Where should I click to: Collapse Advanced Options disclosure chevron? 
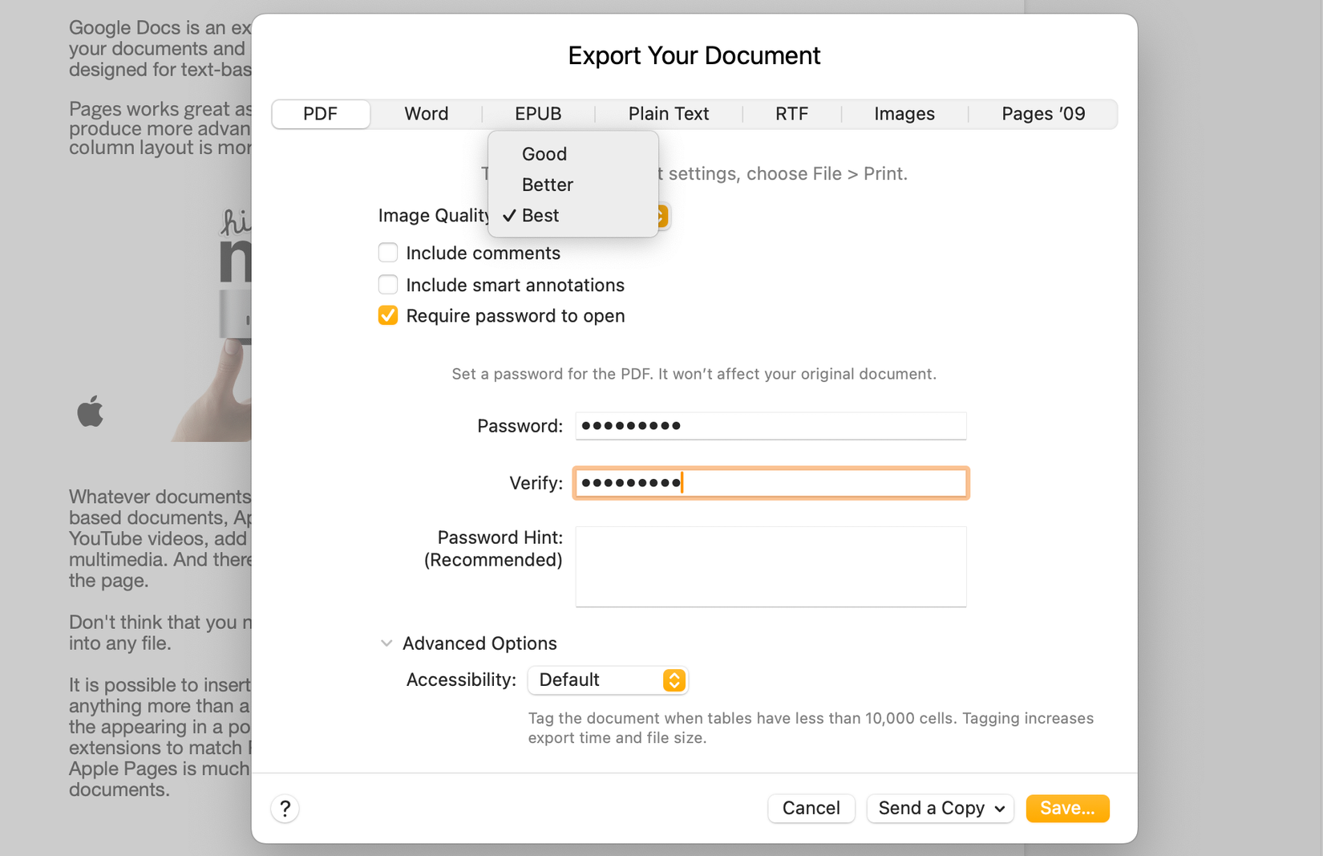tap(386, 643)
